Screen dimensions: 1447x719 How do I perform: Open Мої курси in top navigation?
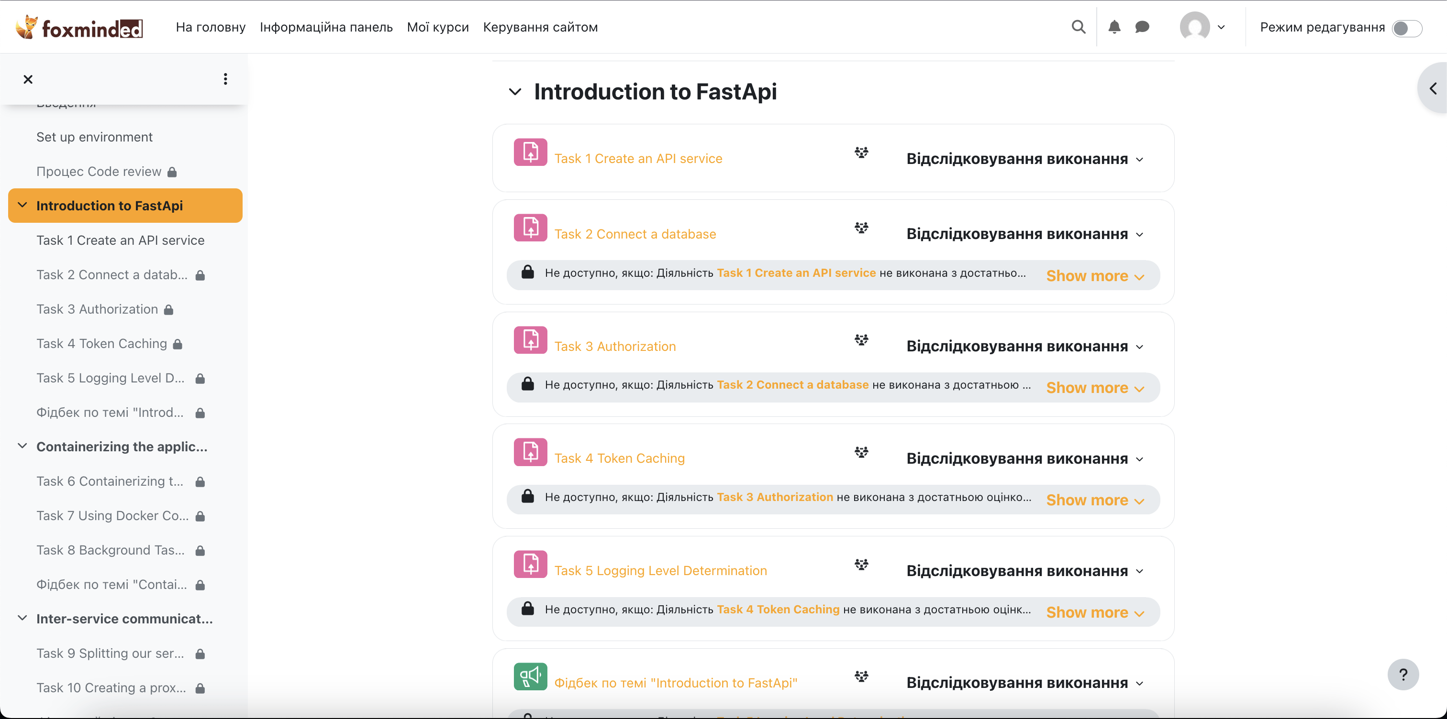pos(437,27)
